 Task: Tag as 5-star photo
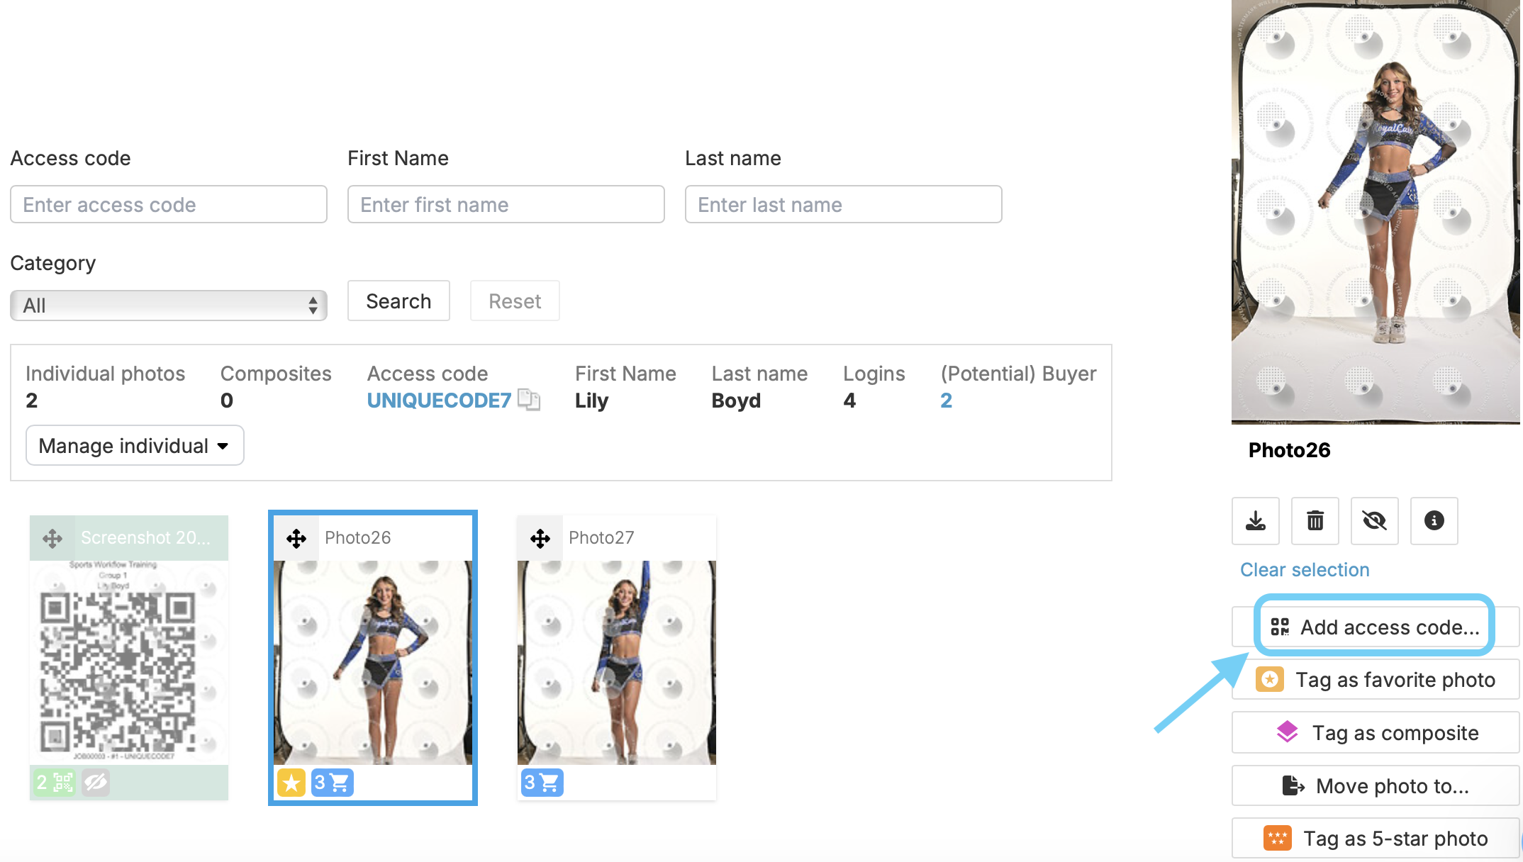1375,838
